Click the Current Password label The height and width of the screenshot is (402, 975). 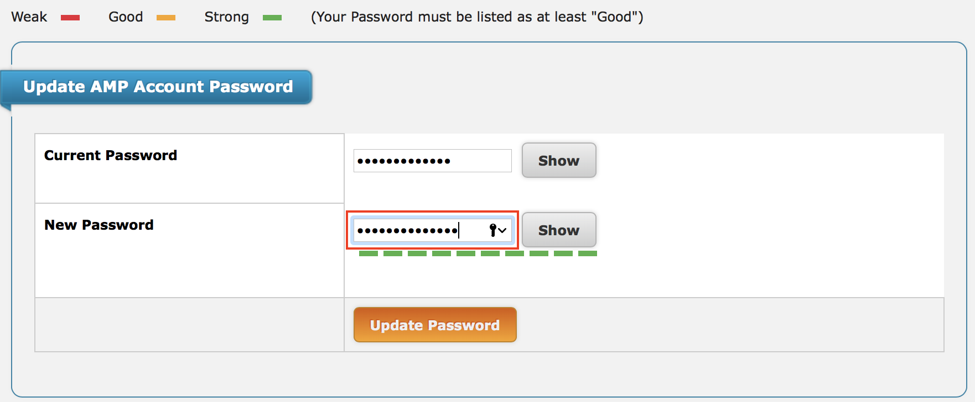111,155
